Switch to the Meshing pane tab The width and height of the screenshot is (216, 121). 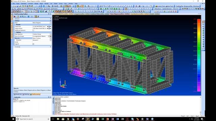click(x=26, y=94)
